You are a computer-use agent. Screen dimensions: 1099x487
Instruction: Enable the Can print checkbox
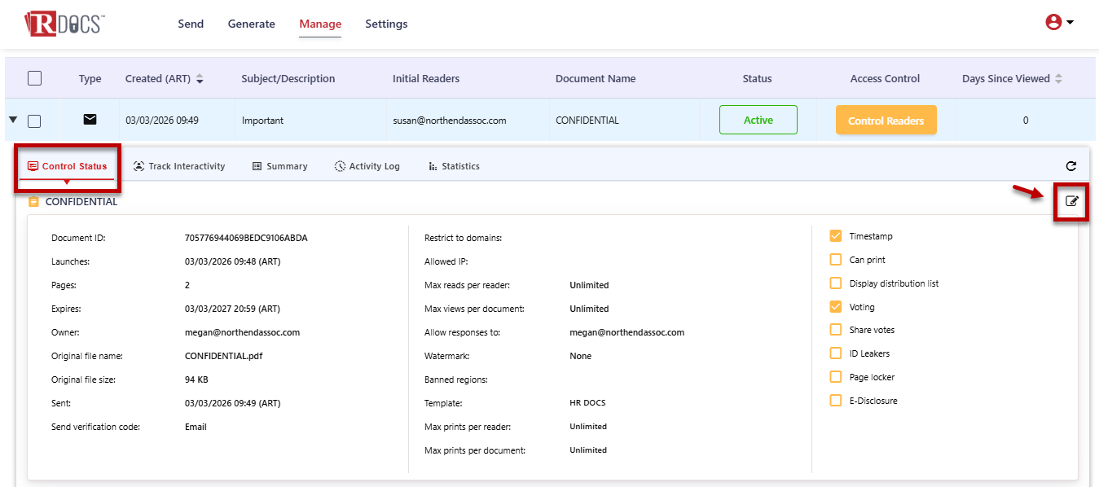coord(835,260)
